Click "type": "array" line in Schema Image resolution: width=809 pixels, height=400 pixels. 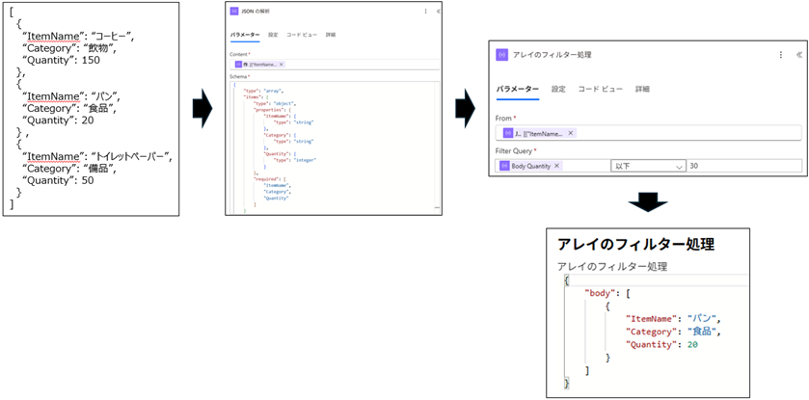(263, 91)
